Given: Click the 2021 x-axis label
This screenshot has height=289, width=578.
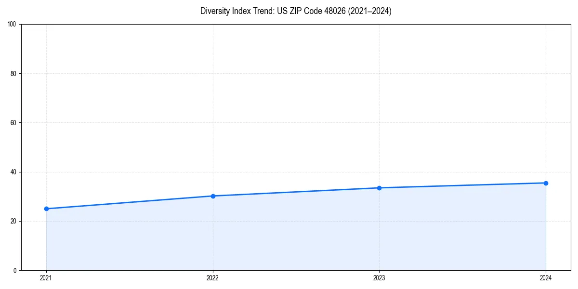Looking at the screenshot, I should [x=46, y=278].
